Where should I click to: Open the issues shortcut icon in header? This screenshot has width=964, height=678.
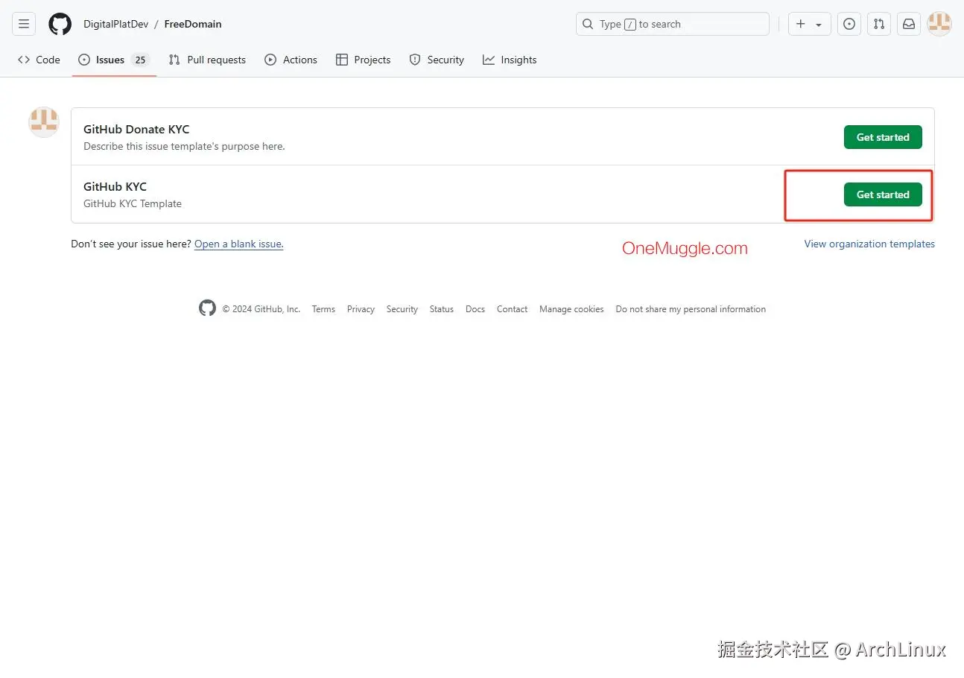coord(849,24)
